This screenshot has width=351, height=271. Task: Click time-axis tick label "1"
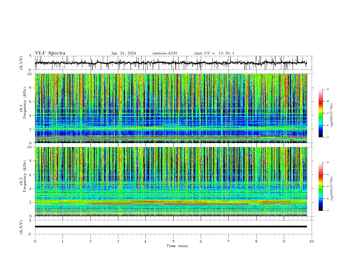pos(62,241)
